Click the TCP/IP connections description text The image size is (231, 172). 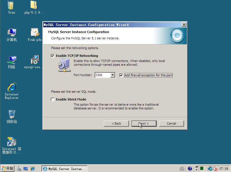coord(119,63)
